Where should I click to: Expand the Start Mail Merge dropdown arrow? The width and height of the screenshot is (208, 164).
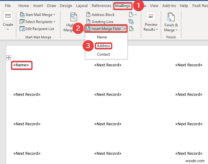pyautogui.click(x=54, y=15)
